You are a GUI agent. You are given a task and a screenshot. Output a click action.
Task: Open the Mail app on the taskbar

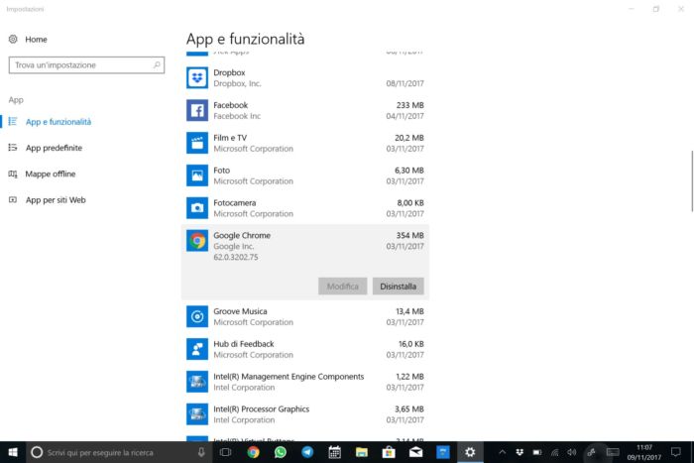click(415, 452)
